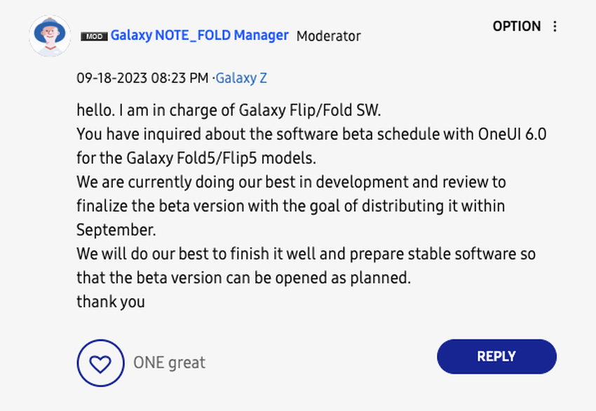Click the 09-18-2023 08:23 PM timestamp
Image resolution: width=596 pixels, height=411 pixels.
(142, 78)
